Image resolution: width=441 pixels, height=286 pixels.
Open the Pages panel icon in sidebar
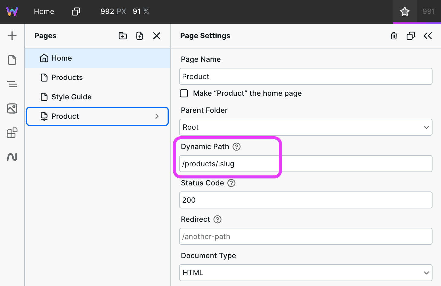[12, 60]
